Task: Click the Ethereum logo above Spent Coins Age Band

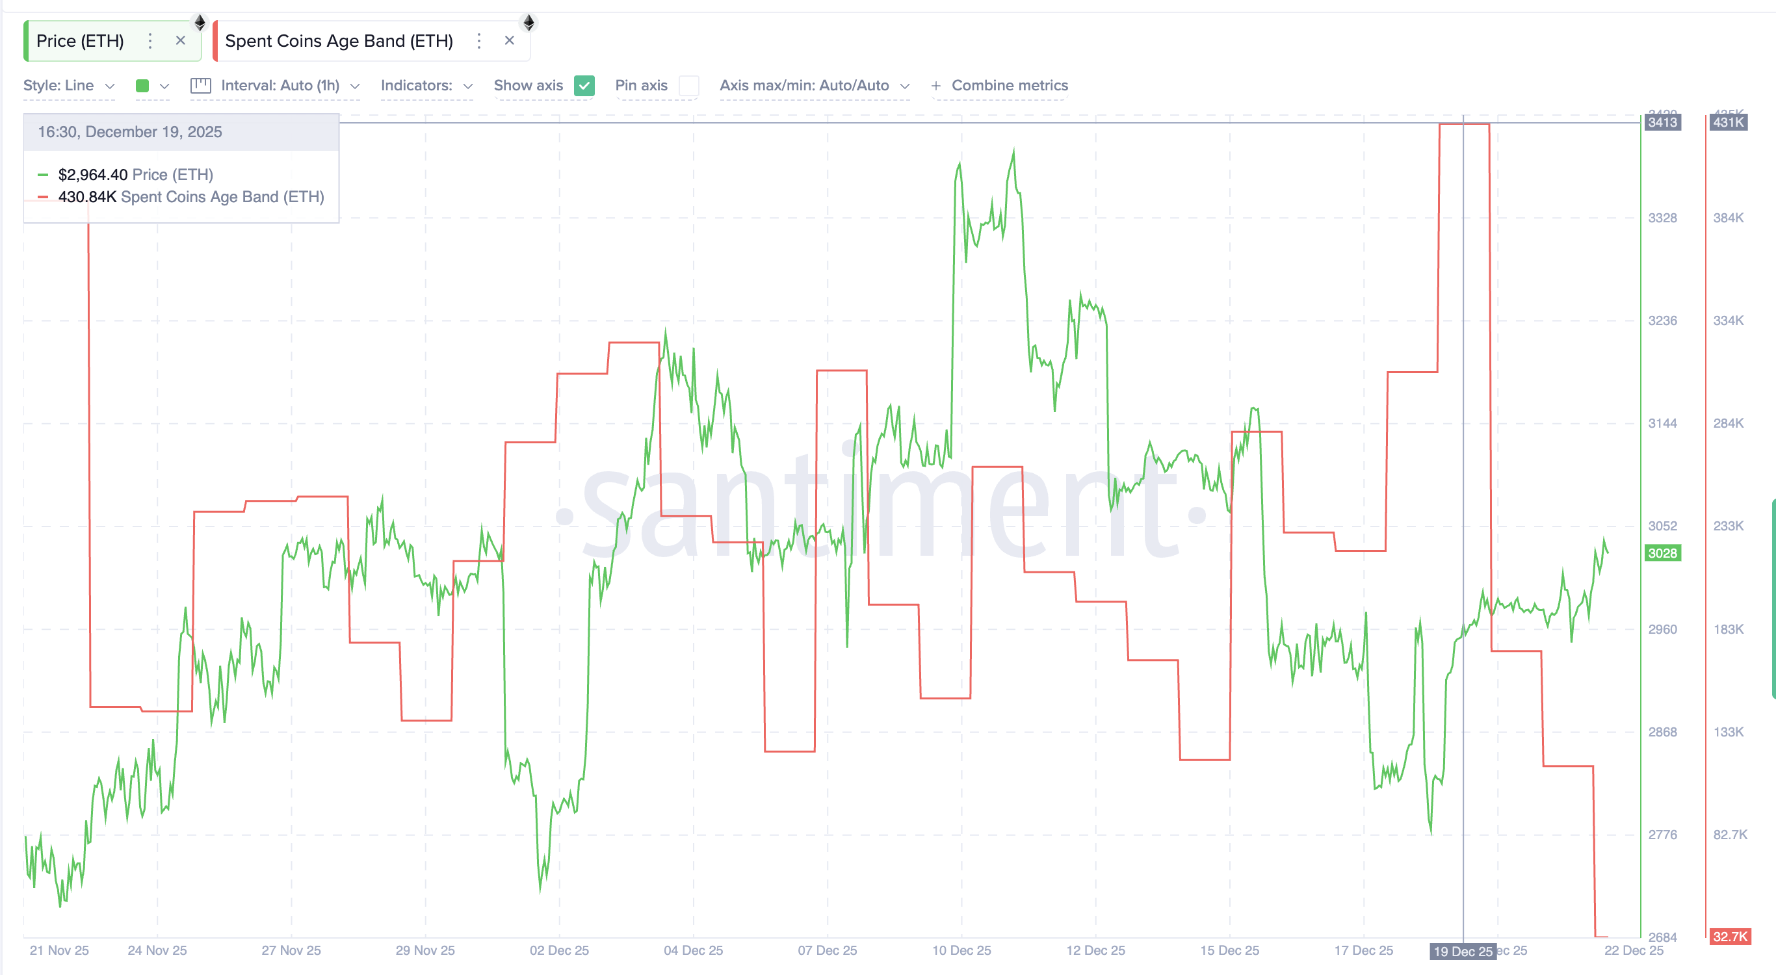Action: [529, 22]
